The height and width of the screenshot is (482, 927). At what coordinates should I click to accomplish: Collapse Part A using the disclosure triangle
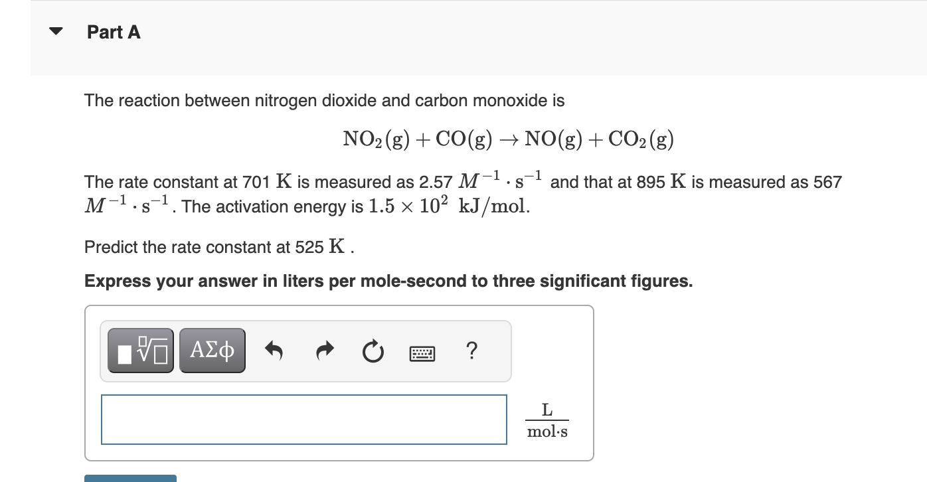(x=57, y=30)
